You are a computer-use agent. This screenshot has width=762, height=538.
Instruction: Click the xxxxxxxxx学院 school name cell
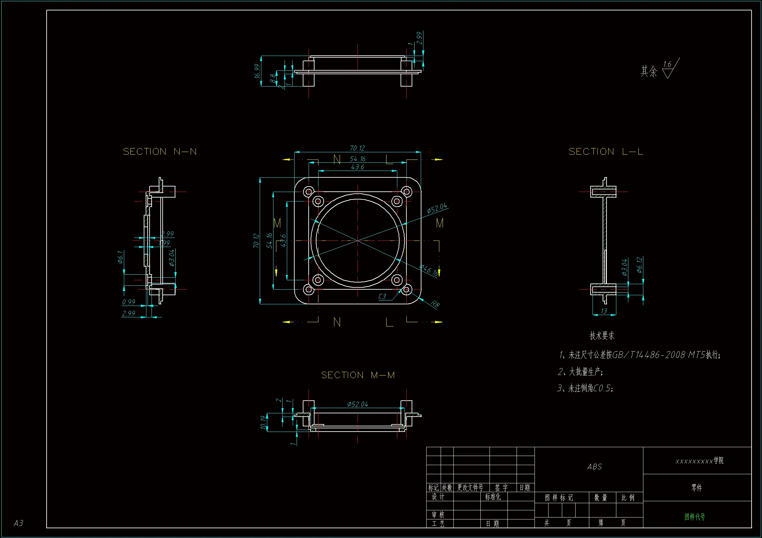[699, 461]
